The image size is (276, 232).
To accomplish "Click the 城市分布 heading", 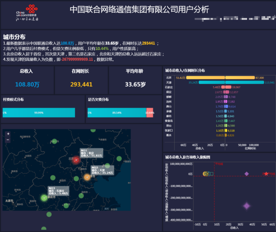I will 14,37.
